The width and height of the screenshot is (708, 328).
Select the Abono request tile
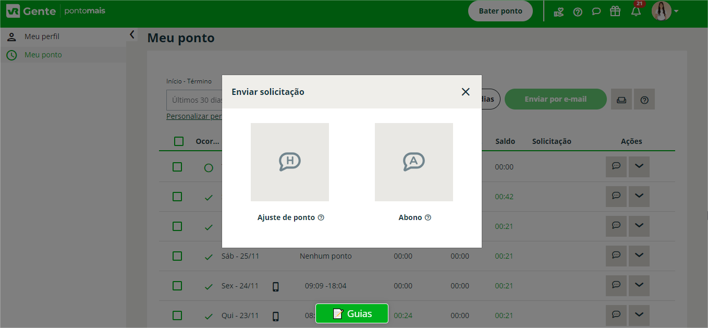tap(414, 162)
